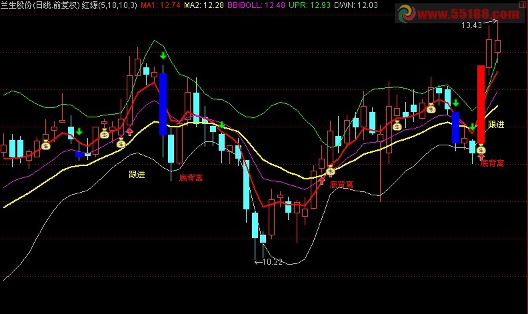Screen dimensions: 528x314
Task: Click red up arrow beside middle 底背离 label
Action: (322, 181)
